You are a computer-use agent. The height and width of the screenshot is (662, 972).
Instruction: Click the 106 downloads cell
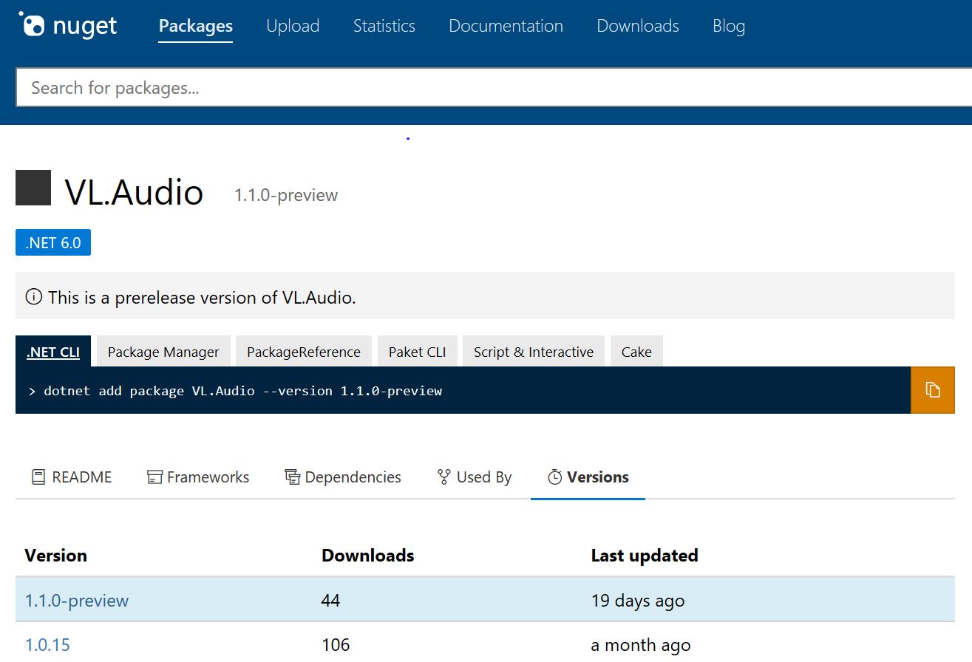[x=336, y=645]
